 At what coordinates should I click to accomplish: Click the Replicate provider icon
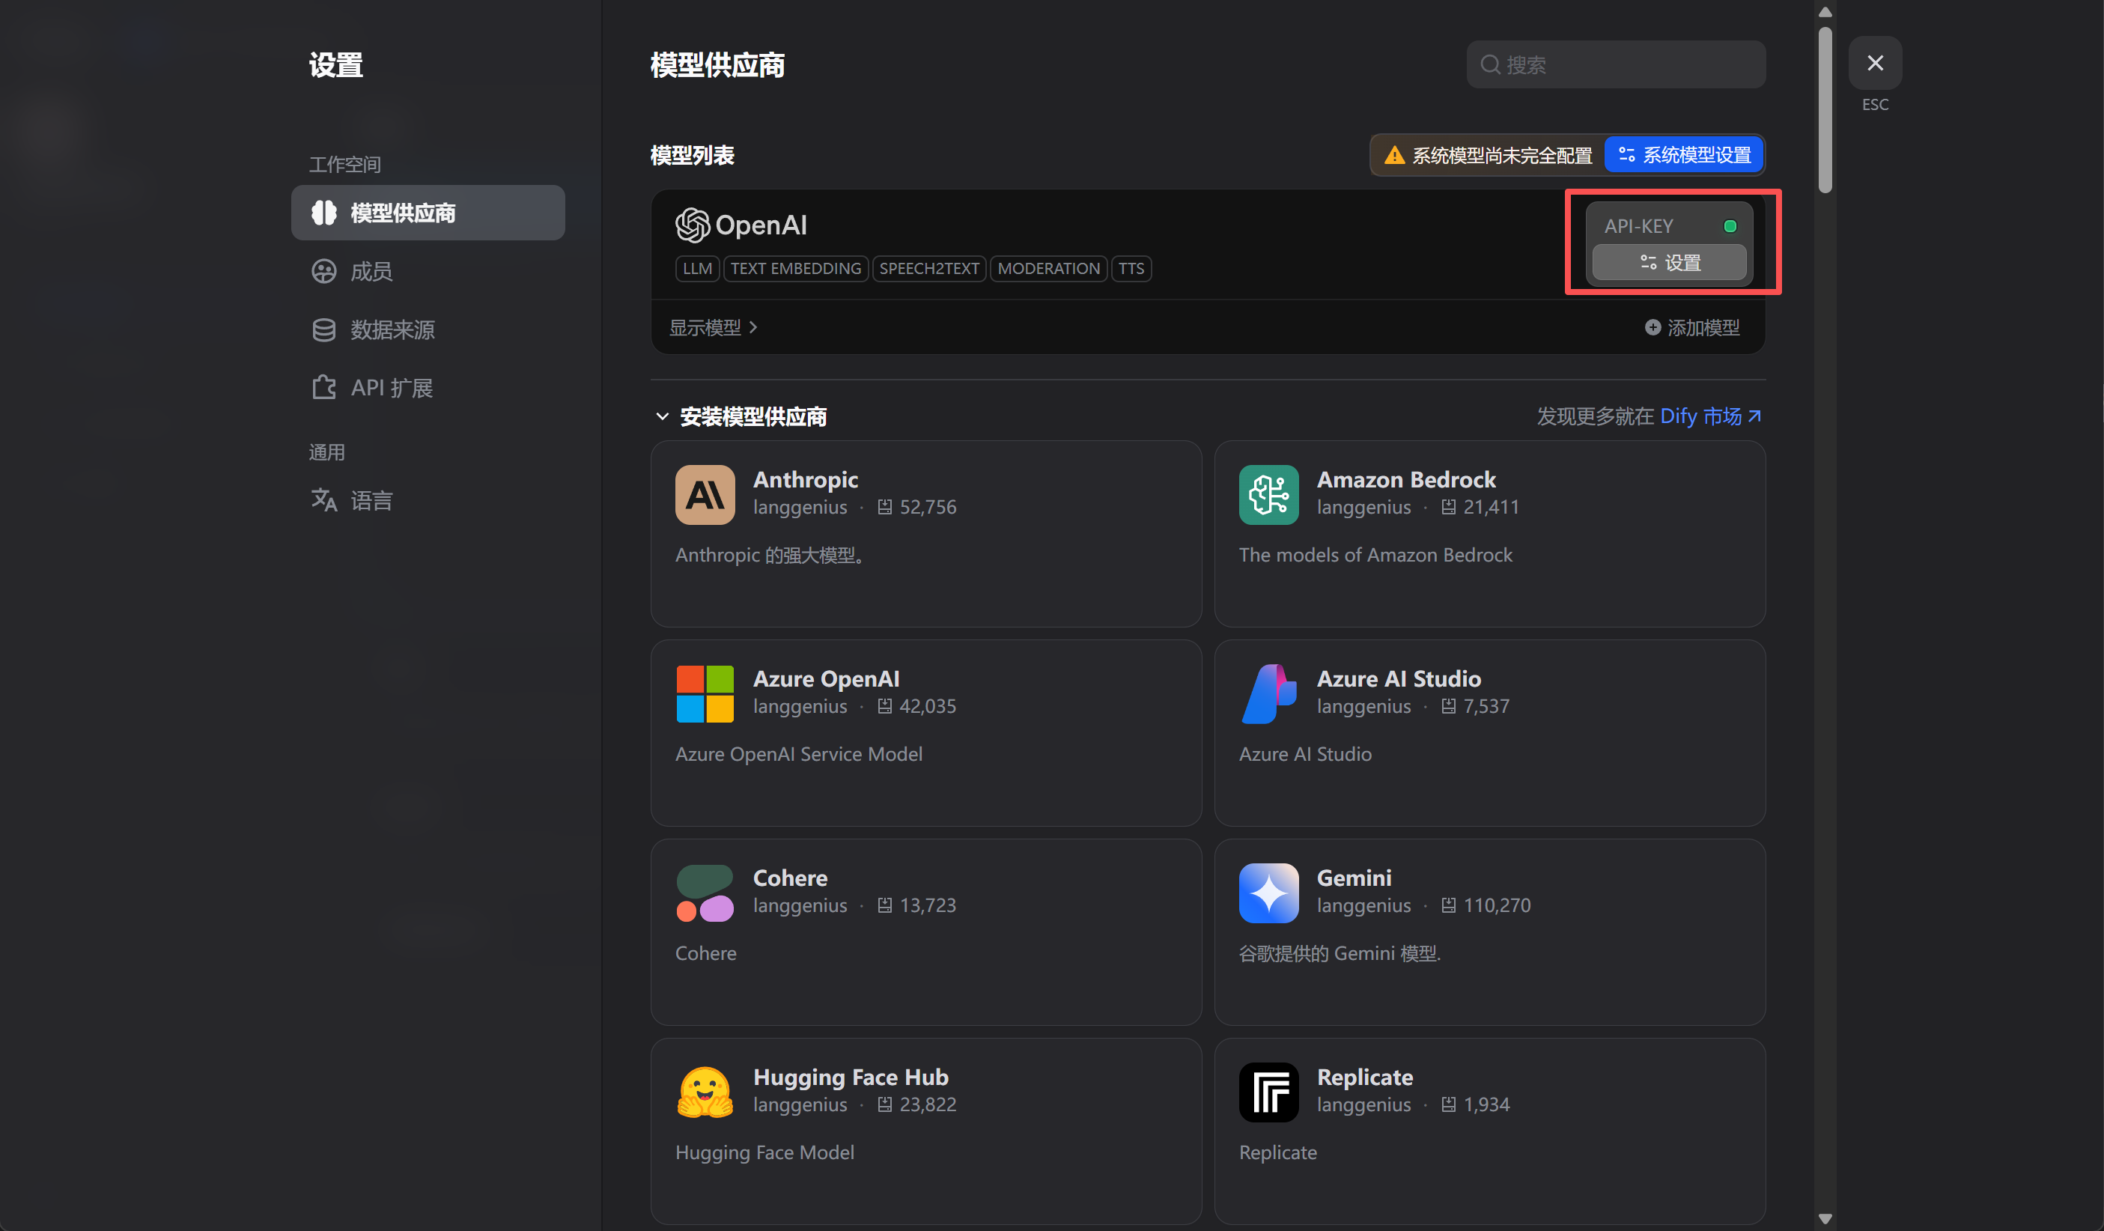pyautogui.click(x=1268, y=1092)
